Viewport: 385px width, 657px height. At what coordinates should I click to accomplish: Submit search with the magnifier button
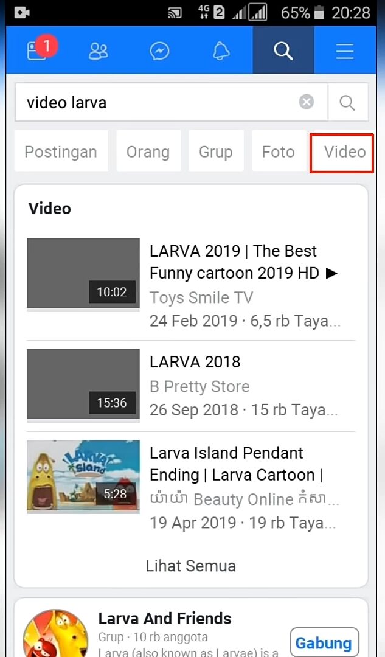[x=347, y=102]
